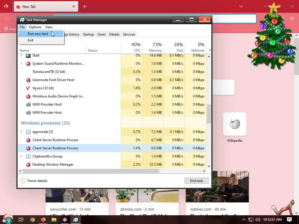Click the volume speaker tray icon
This screenshot has height=224, width=299.
[258, 220]
